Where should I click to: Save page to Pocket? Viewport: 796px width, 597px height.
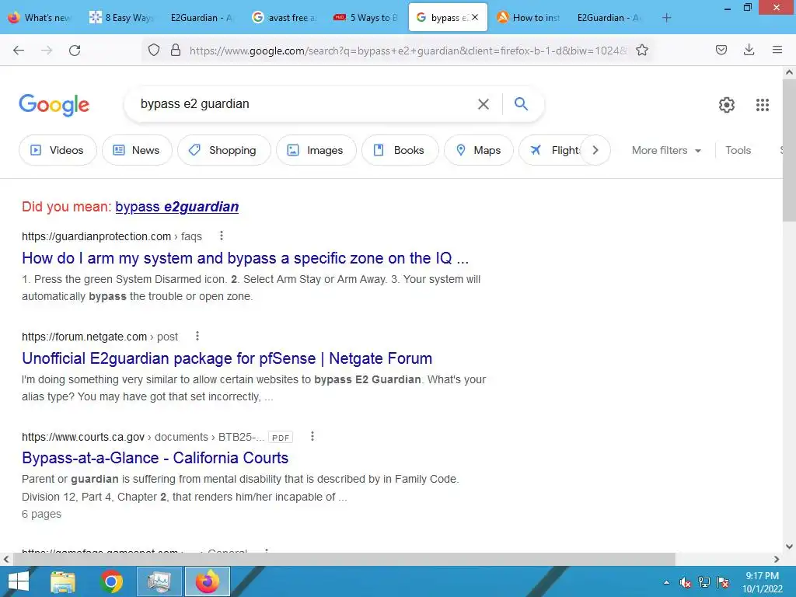click(x=721, y=50)
